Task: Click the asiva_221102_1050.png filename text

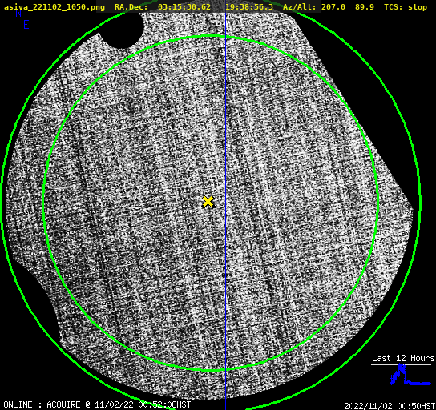Action: click(x=54, y=7)
